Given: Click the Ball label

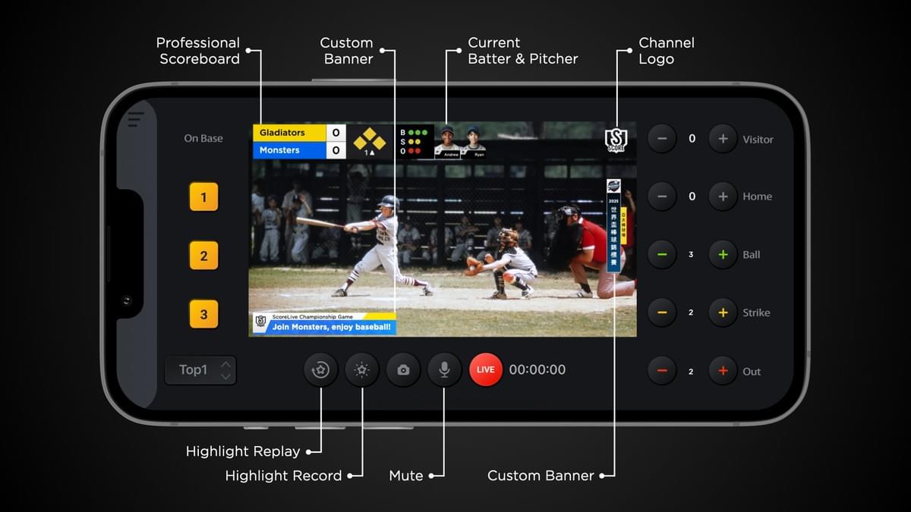Looking at the screenshot, I should point(752,255).
